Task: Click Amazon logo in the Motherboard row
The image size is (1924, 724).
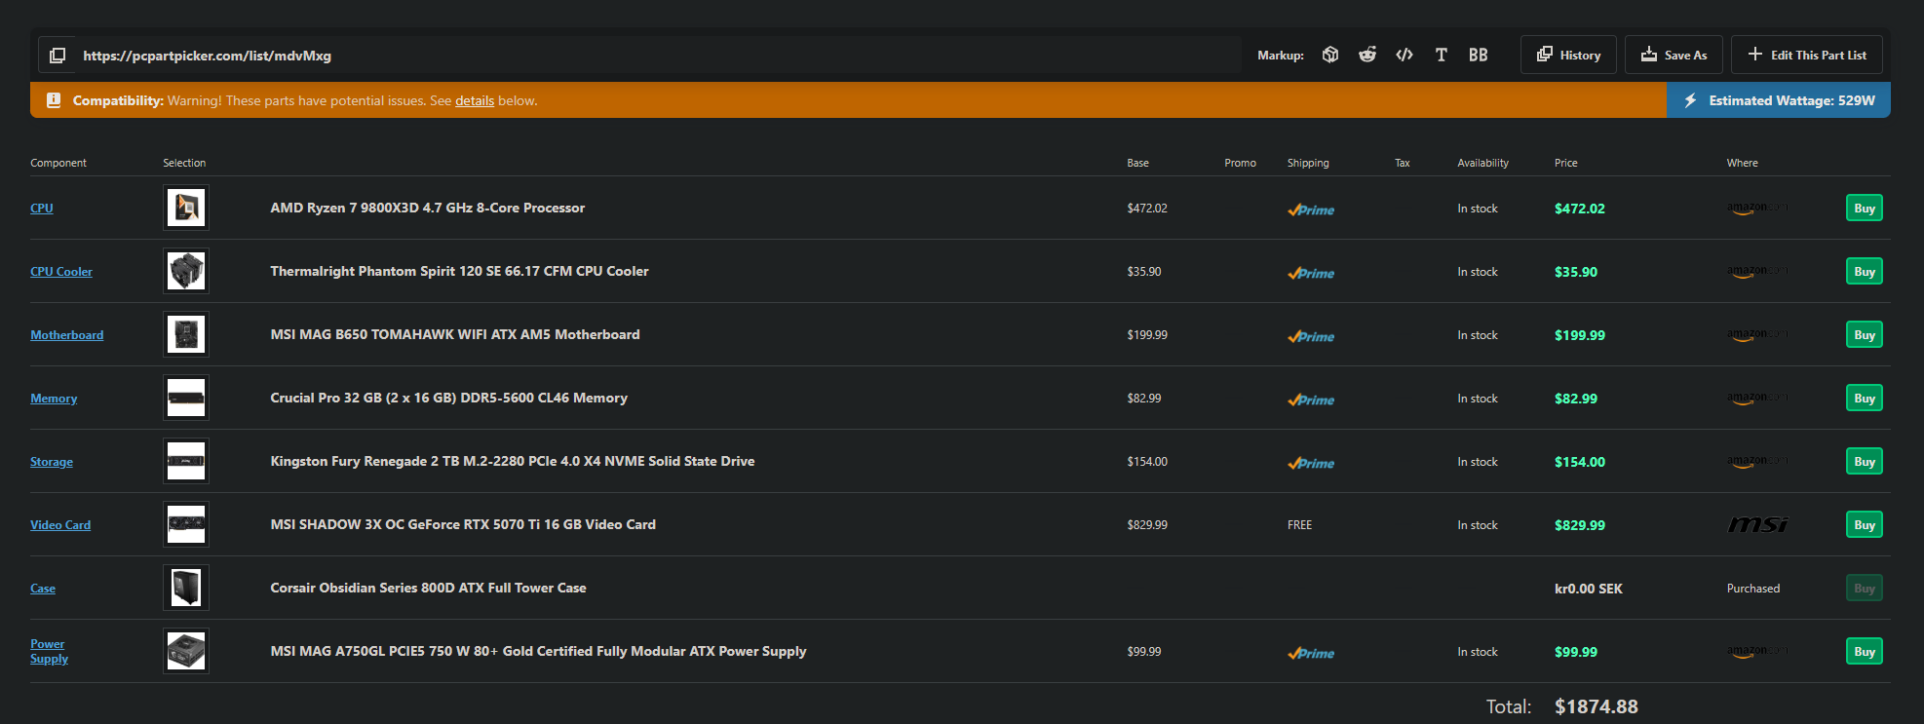Action: pyautogui.click(x=1758, y=334)
